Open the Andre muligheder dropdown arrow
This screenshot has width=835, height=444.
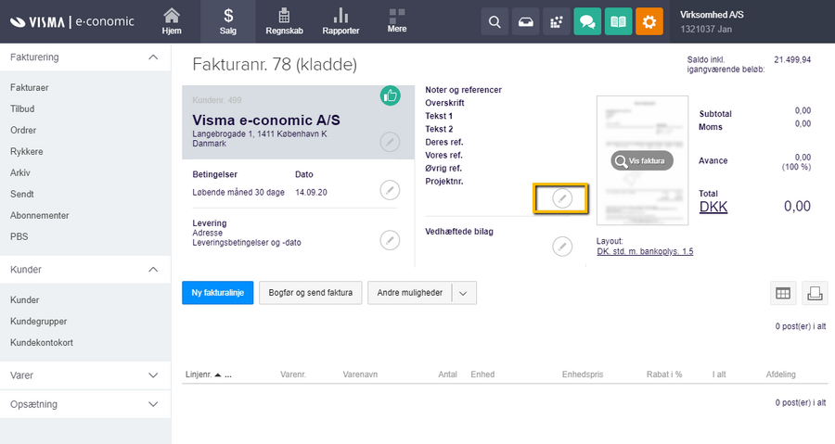[x=464, y=293]
